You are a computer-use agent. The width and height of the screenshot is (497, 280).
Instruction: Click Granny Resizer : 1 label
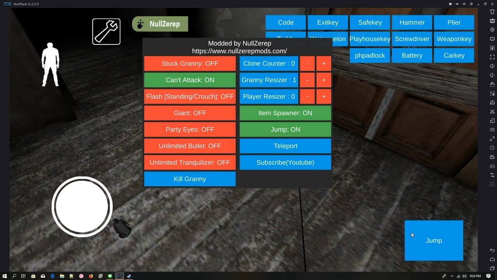click(269, 80)
